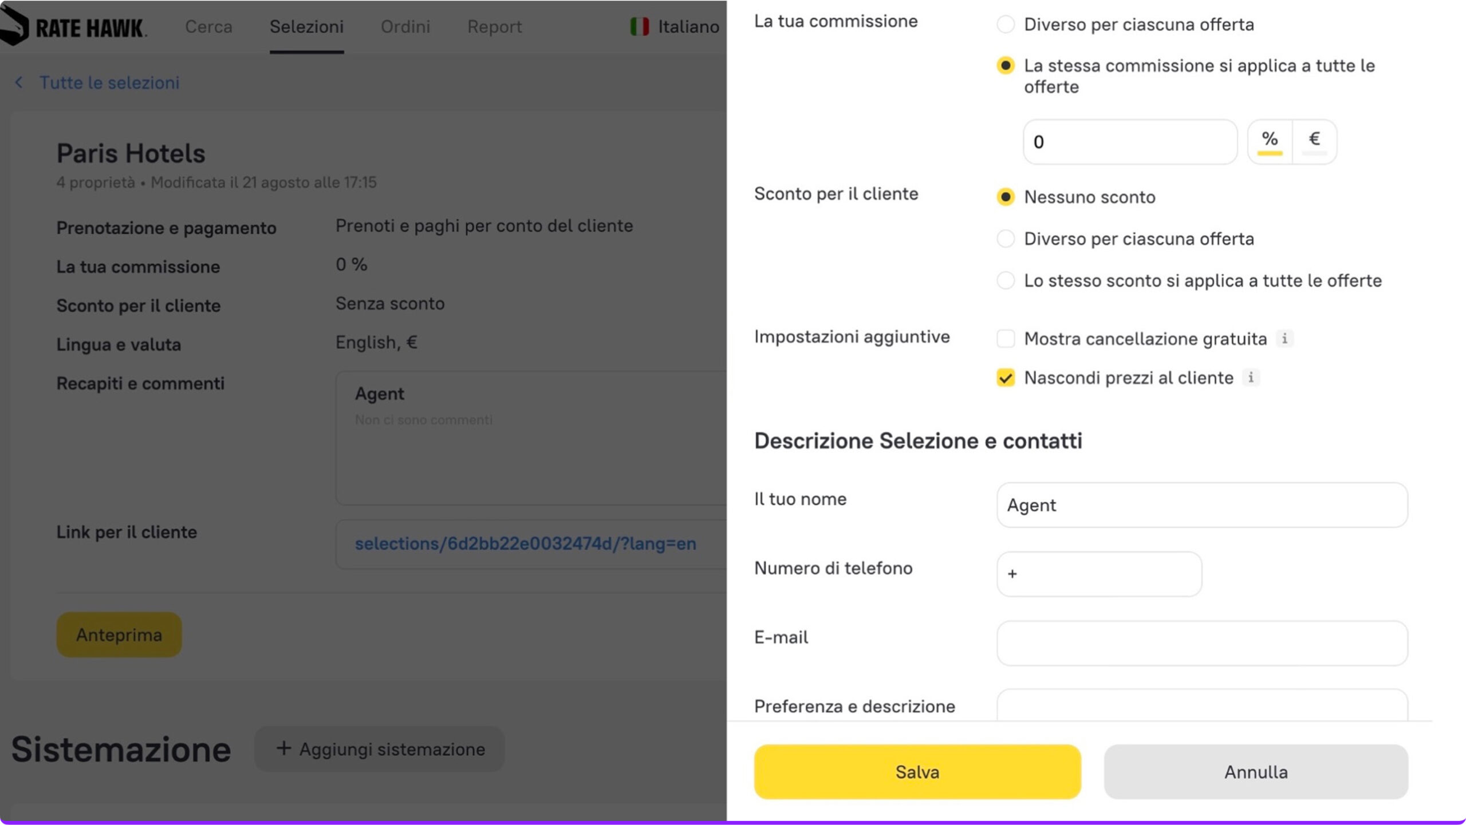Viewport: 1466px width, 825px height.
Task: Enable Mostra cancellazione gratuita checkbox
Action: tap(1006, 339)
